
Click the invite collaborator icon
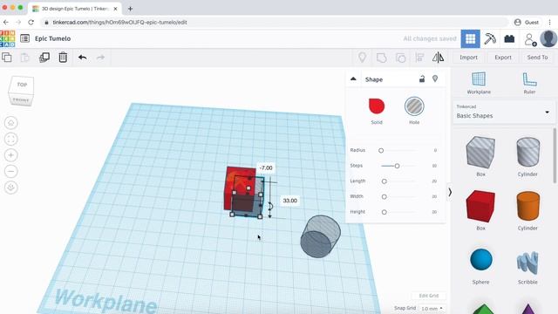click(x=530, y=39)
